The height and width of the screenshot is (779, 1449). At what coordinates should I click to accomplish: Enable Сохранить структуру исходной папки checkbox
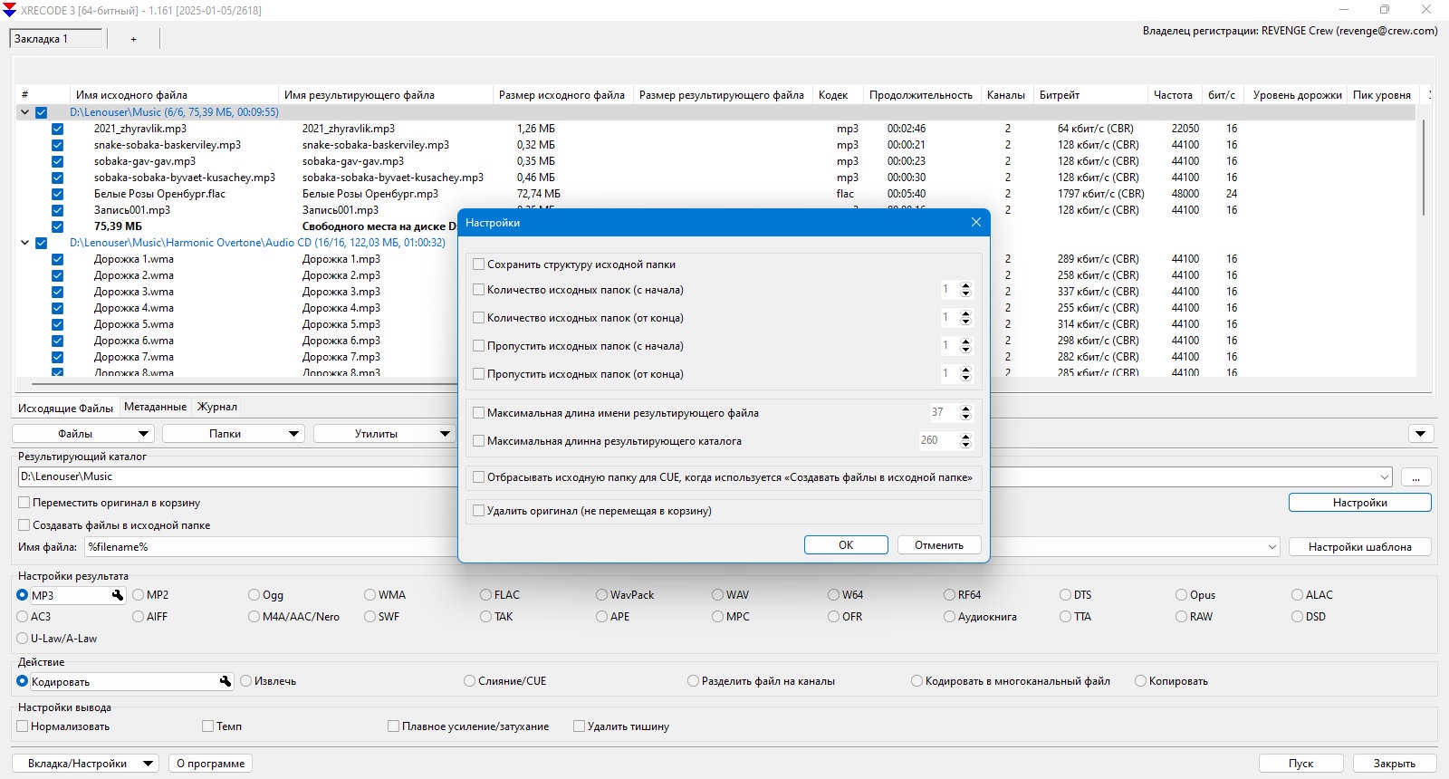point(479,264)
